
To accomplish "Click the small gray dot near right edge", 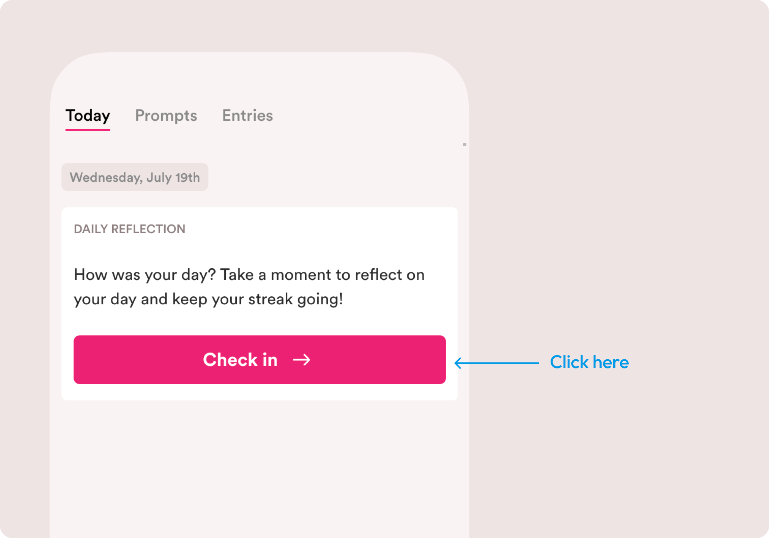I will point(465,144).
